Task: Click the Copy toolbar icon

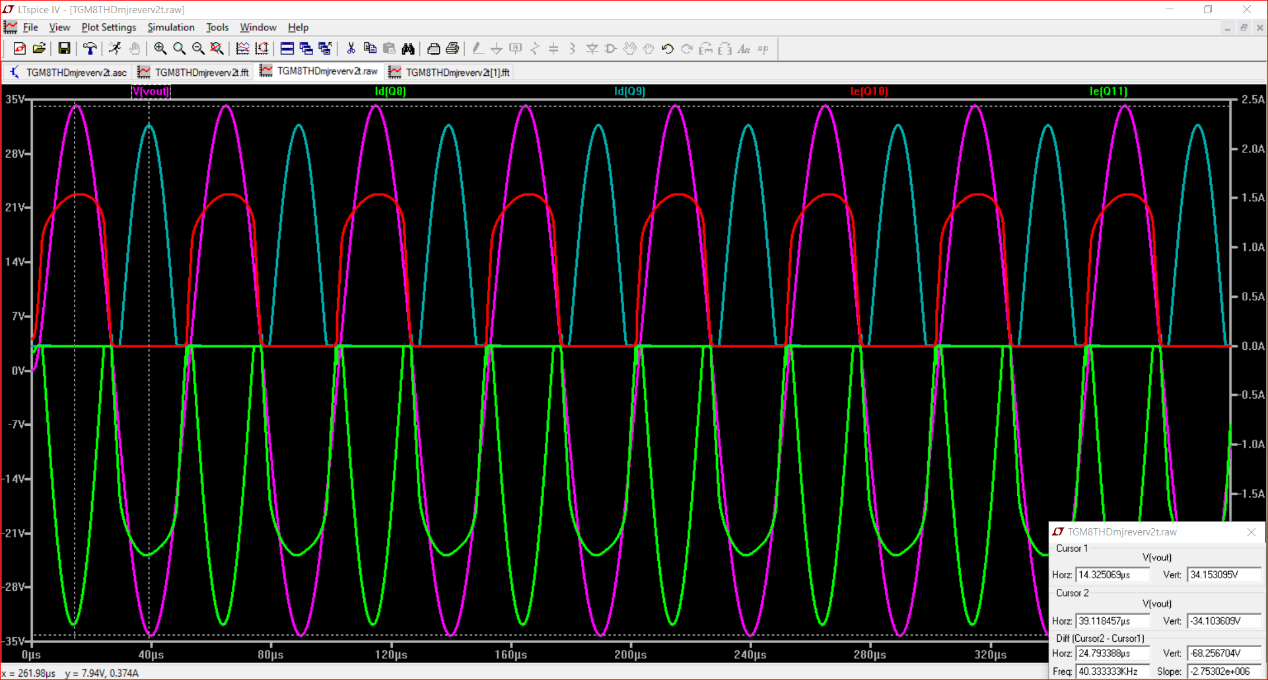Action: (370, 49)
